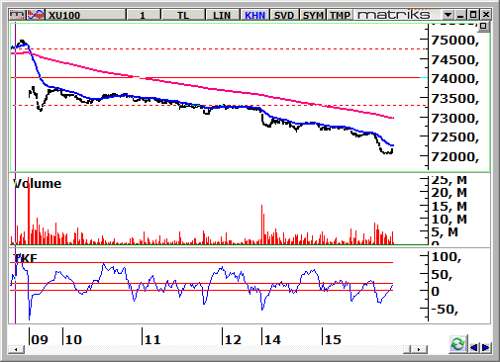Click the XU100 symbol field

(85, 16)
